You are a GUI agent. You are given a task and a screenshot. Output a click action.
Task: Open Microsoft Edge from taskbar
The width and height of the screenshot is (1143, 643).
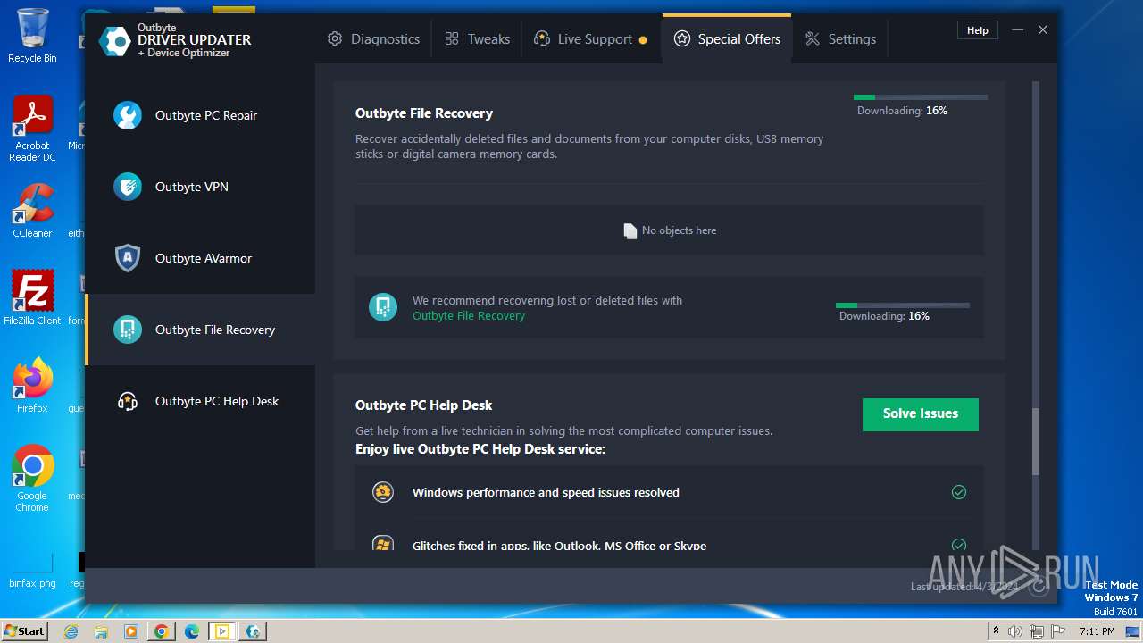[192, 631]
